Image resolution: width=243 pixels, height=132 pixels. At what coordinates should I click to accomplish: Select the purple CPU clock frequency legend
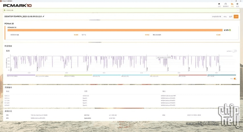[20, 75]
